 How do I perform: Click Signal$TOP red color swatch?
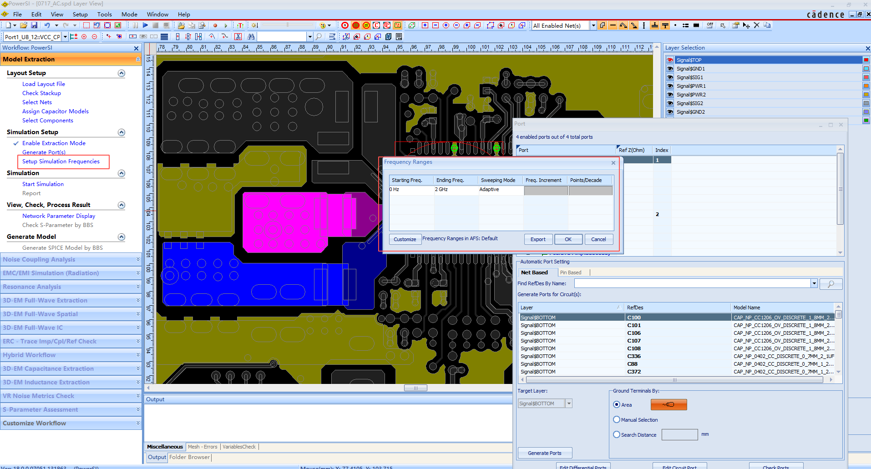coord(866,60)
